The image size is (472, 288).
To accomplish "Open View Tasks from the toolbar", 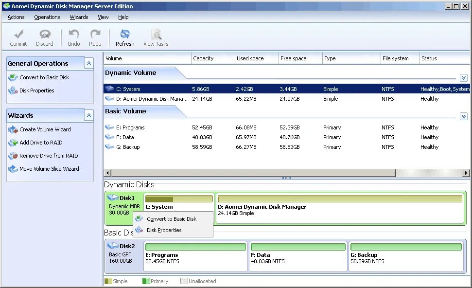I will coord(156,37).
